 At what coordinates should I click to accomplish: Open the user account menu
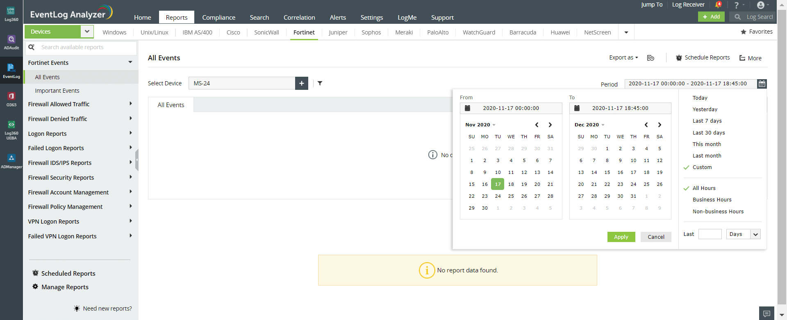(x=761, y=5)
